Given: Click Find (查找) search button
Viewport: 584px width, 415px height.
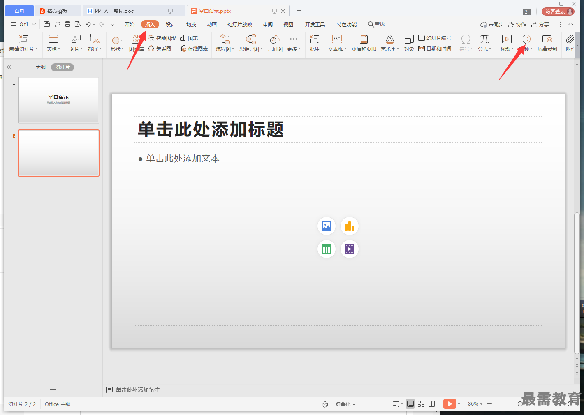Looking at the screenshot, I should click(376, 24).
